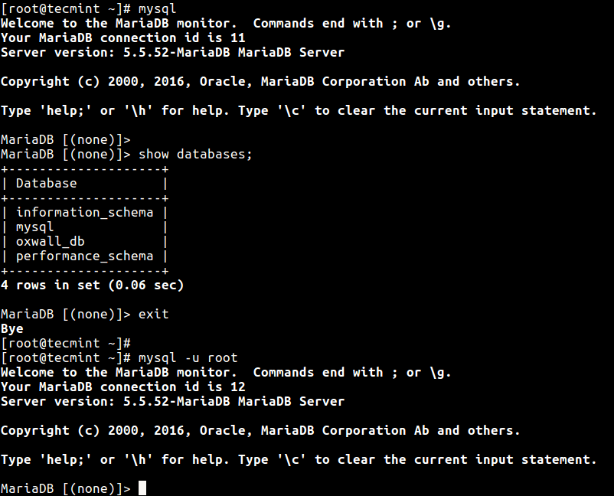
Task: Click the 'Welcome' line following 'mysql -u root'
Action: point(226,372)
